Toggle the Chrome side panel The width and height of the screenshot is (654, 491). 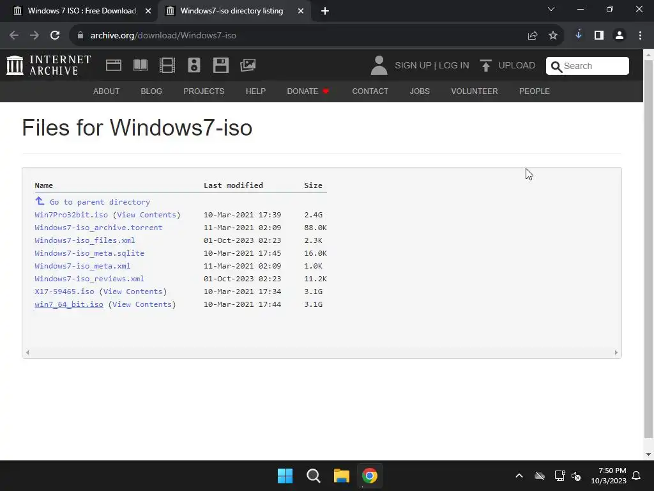pos(599,36)
